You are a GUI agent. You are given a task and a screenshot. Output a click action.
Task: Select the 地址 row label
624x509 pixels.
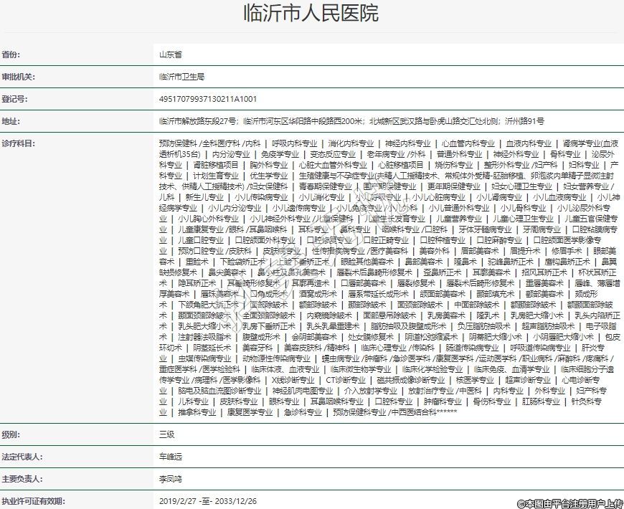click(x=11, y=120)
